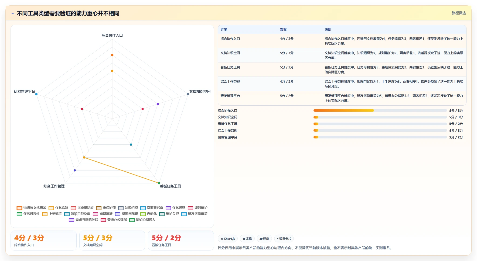The image size is (477, 261).
Task: Click the 综合工作管理 radar axis label
Action: (54, 186)
